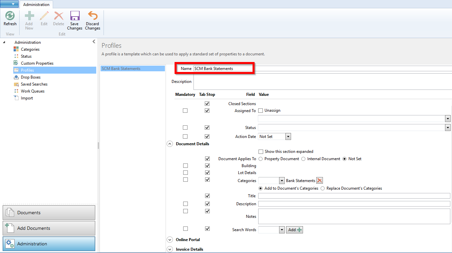Viewport: 452px width, 253px height.
Task: Expand the Invoice Details section
Action: (170, 249)
